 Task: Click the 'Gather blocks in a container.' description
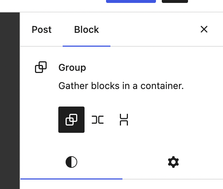(121, 86)
